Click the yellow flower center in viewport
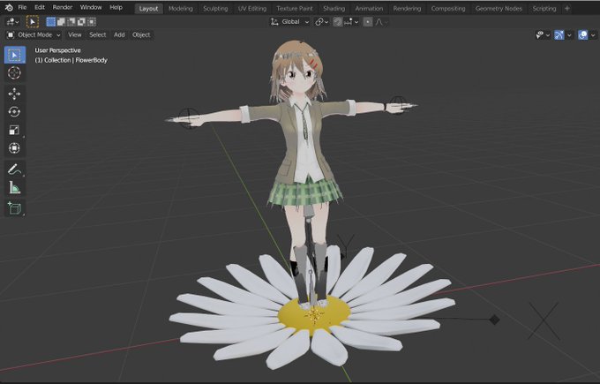Viewport: 600px width, 384px height. point(314,314)
